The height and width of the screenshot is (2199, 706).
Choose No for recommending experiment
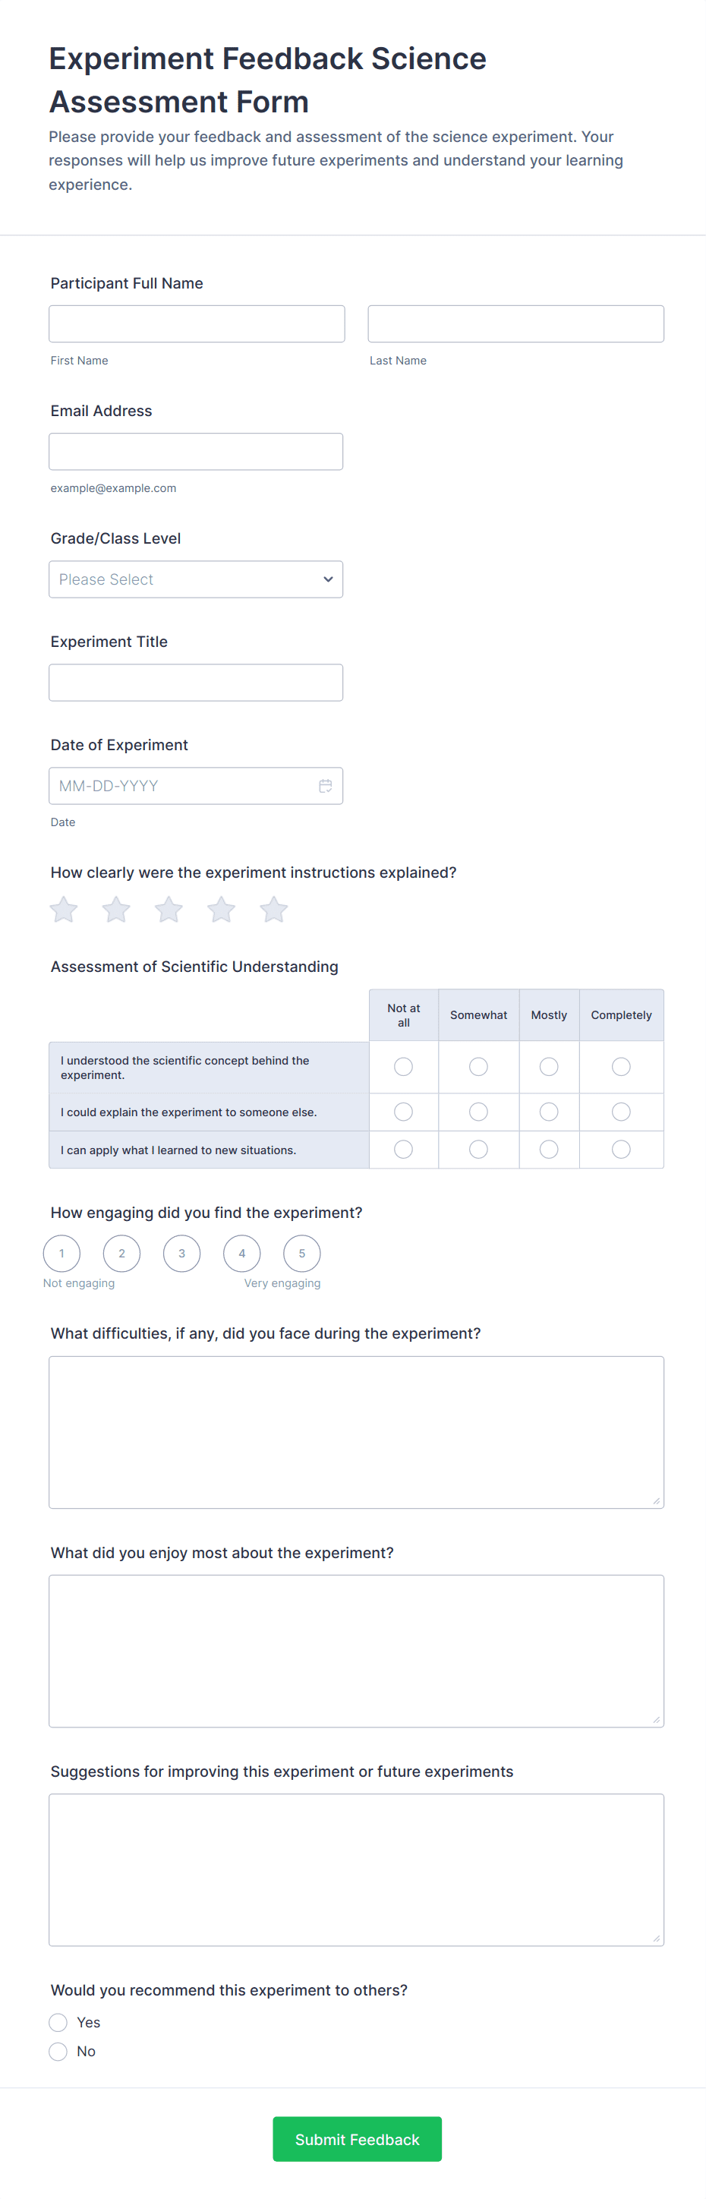pos(58,2052)
